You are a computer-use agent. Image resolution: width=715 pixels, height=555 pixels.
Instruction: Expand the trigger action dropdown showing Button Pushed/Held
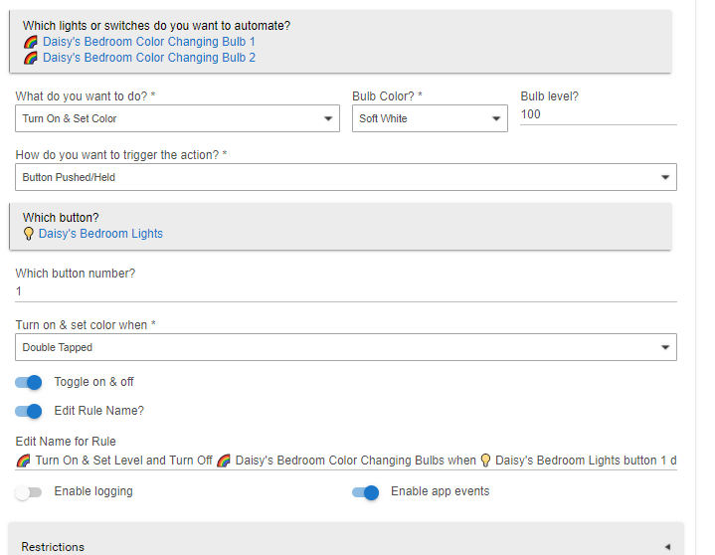346,177
